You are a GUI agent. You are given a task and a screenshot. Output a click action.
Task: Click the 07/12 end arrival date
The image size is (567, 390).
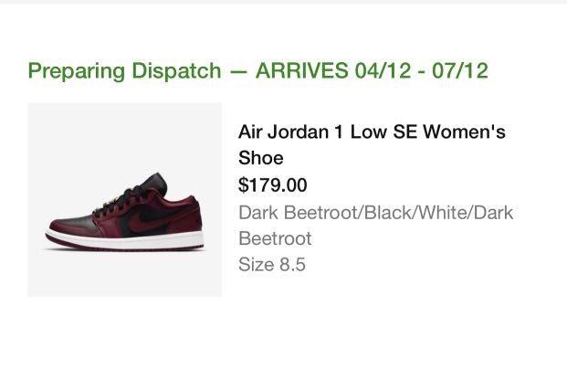click(x=460, y=70)
